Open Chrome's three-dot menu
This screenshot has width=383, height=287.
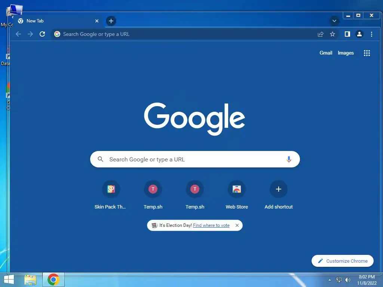[x=371, y=34]
